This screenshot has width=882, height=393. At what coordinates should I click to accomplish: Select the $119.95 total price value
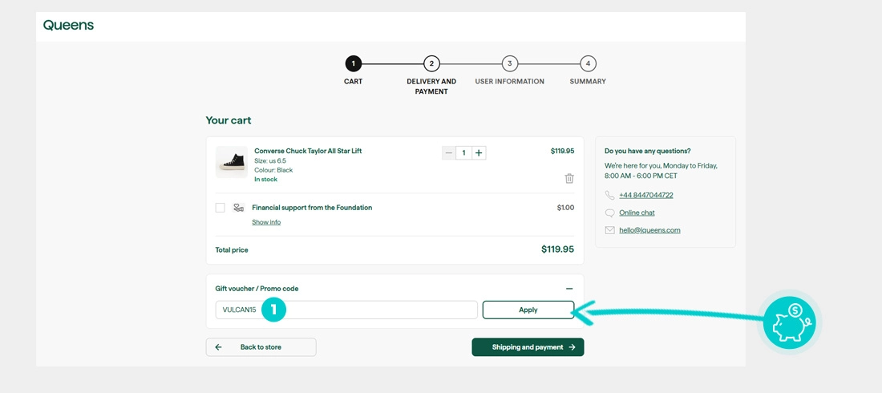(557, 249)
